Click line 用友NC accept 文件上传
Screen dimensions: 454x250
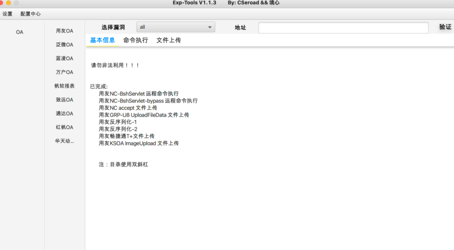click(128, 108)
